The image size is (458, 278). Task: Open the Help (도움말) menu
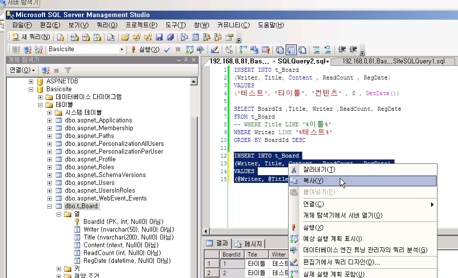[271, 25]
